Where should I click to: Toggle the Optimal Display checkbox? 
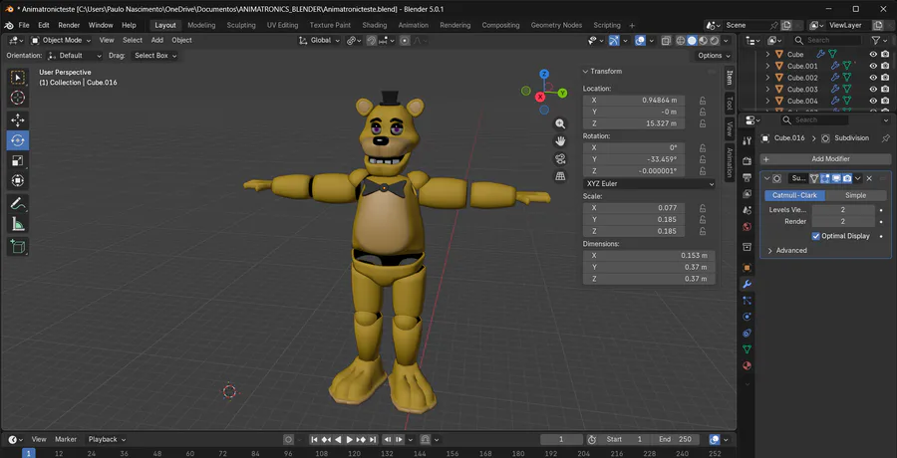click(x=815, y=236)
